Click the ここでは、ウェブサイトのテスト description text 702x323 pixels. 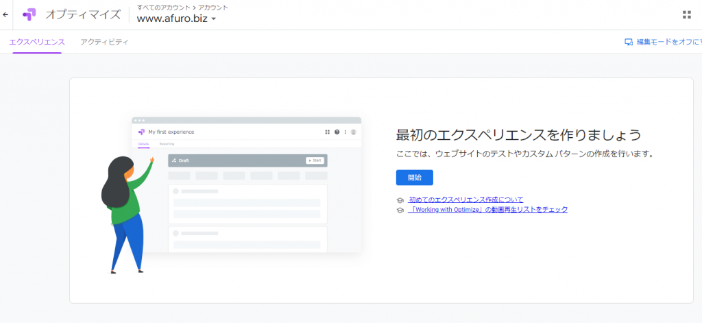coord(526,154)
